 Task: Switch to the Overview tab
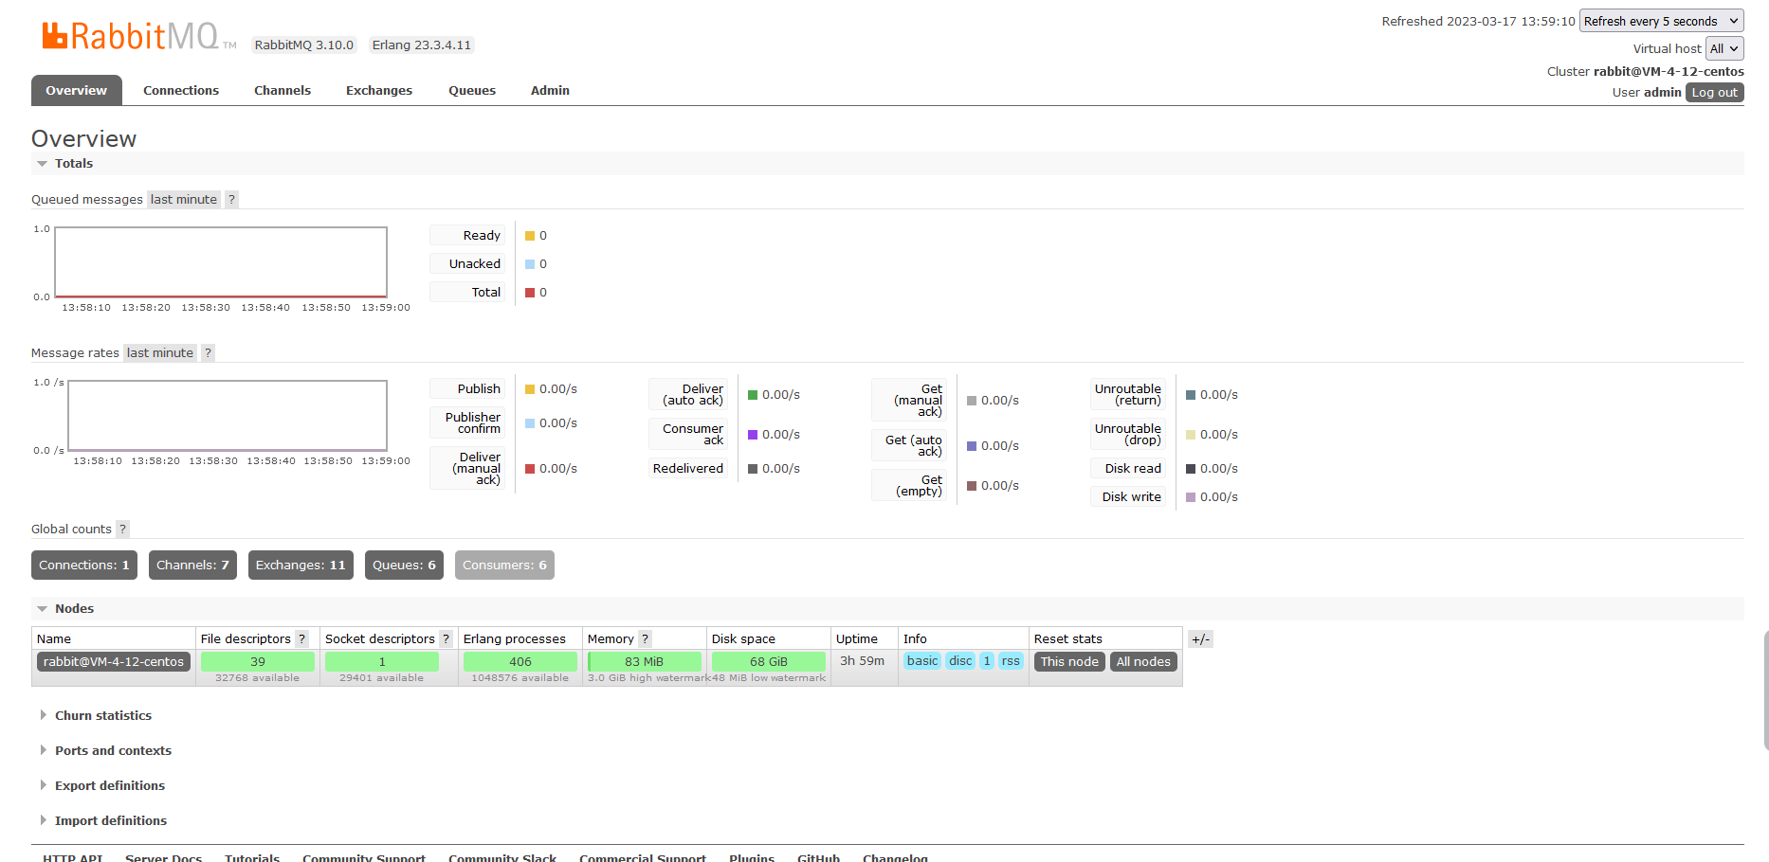77,90
